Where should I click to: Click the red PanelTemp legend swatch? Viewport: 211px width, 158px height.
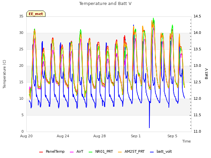pyautogui.click(x=41, y=152)
